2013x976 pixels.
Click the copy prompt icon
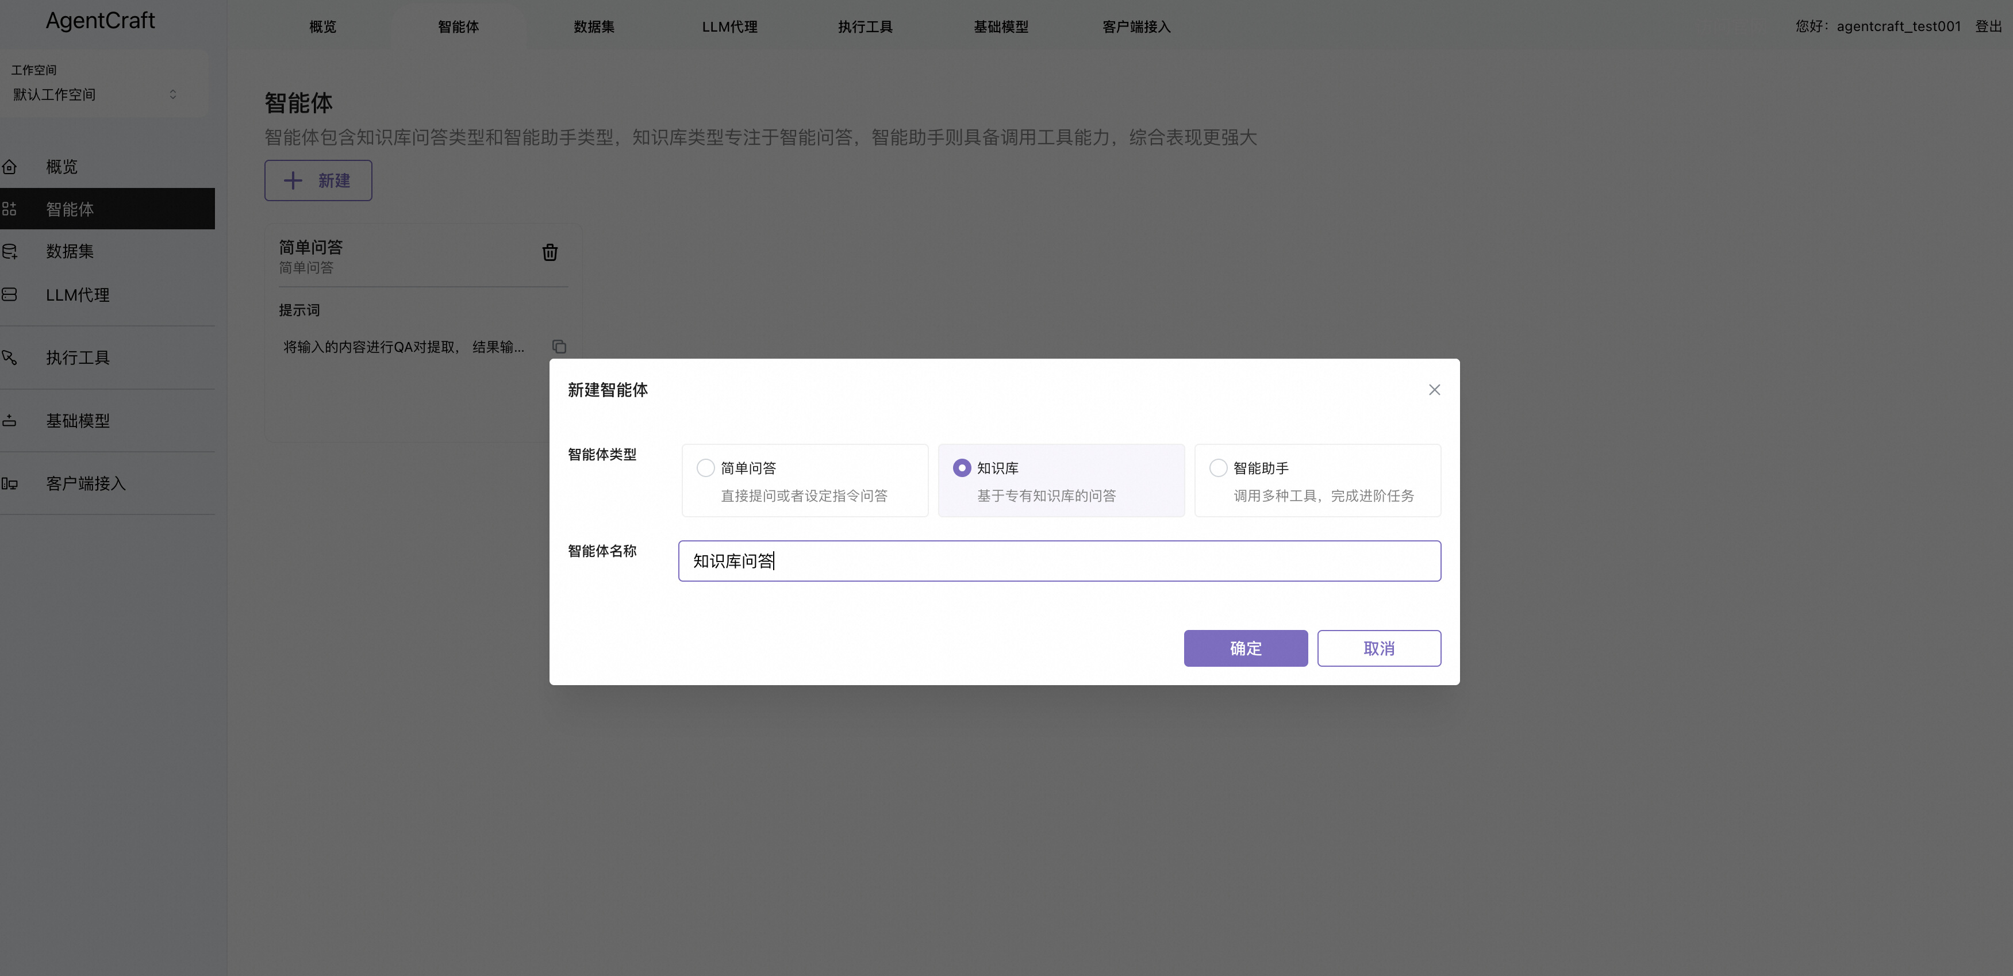pos(559,346)
